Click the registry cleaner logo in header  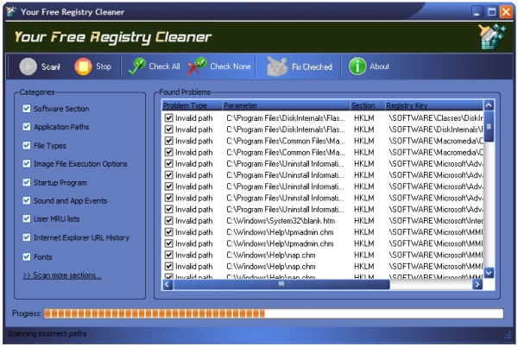click(x=492, y=36)
